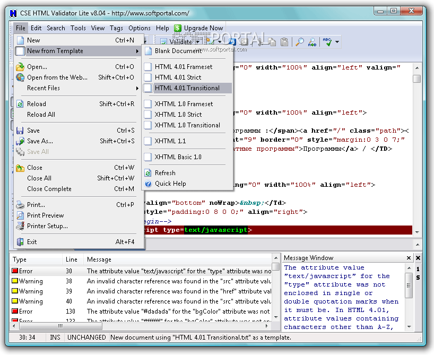Click the Print Preview icon

(x=20, y=215)
